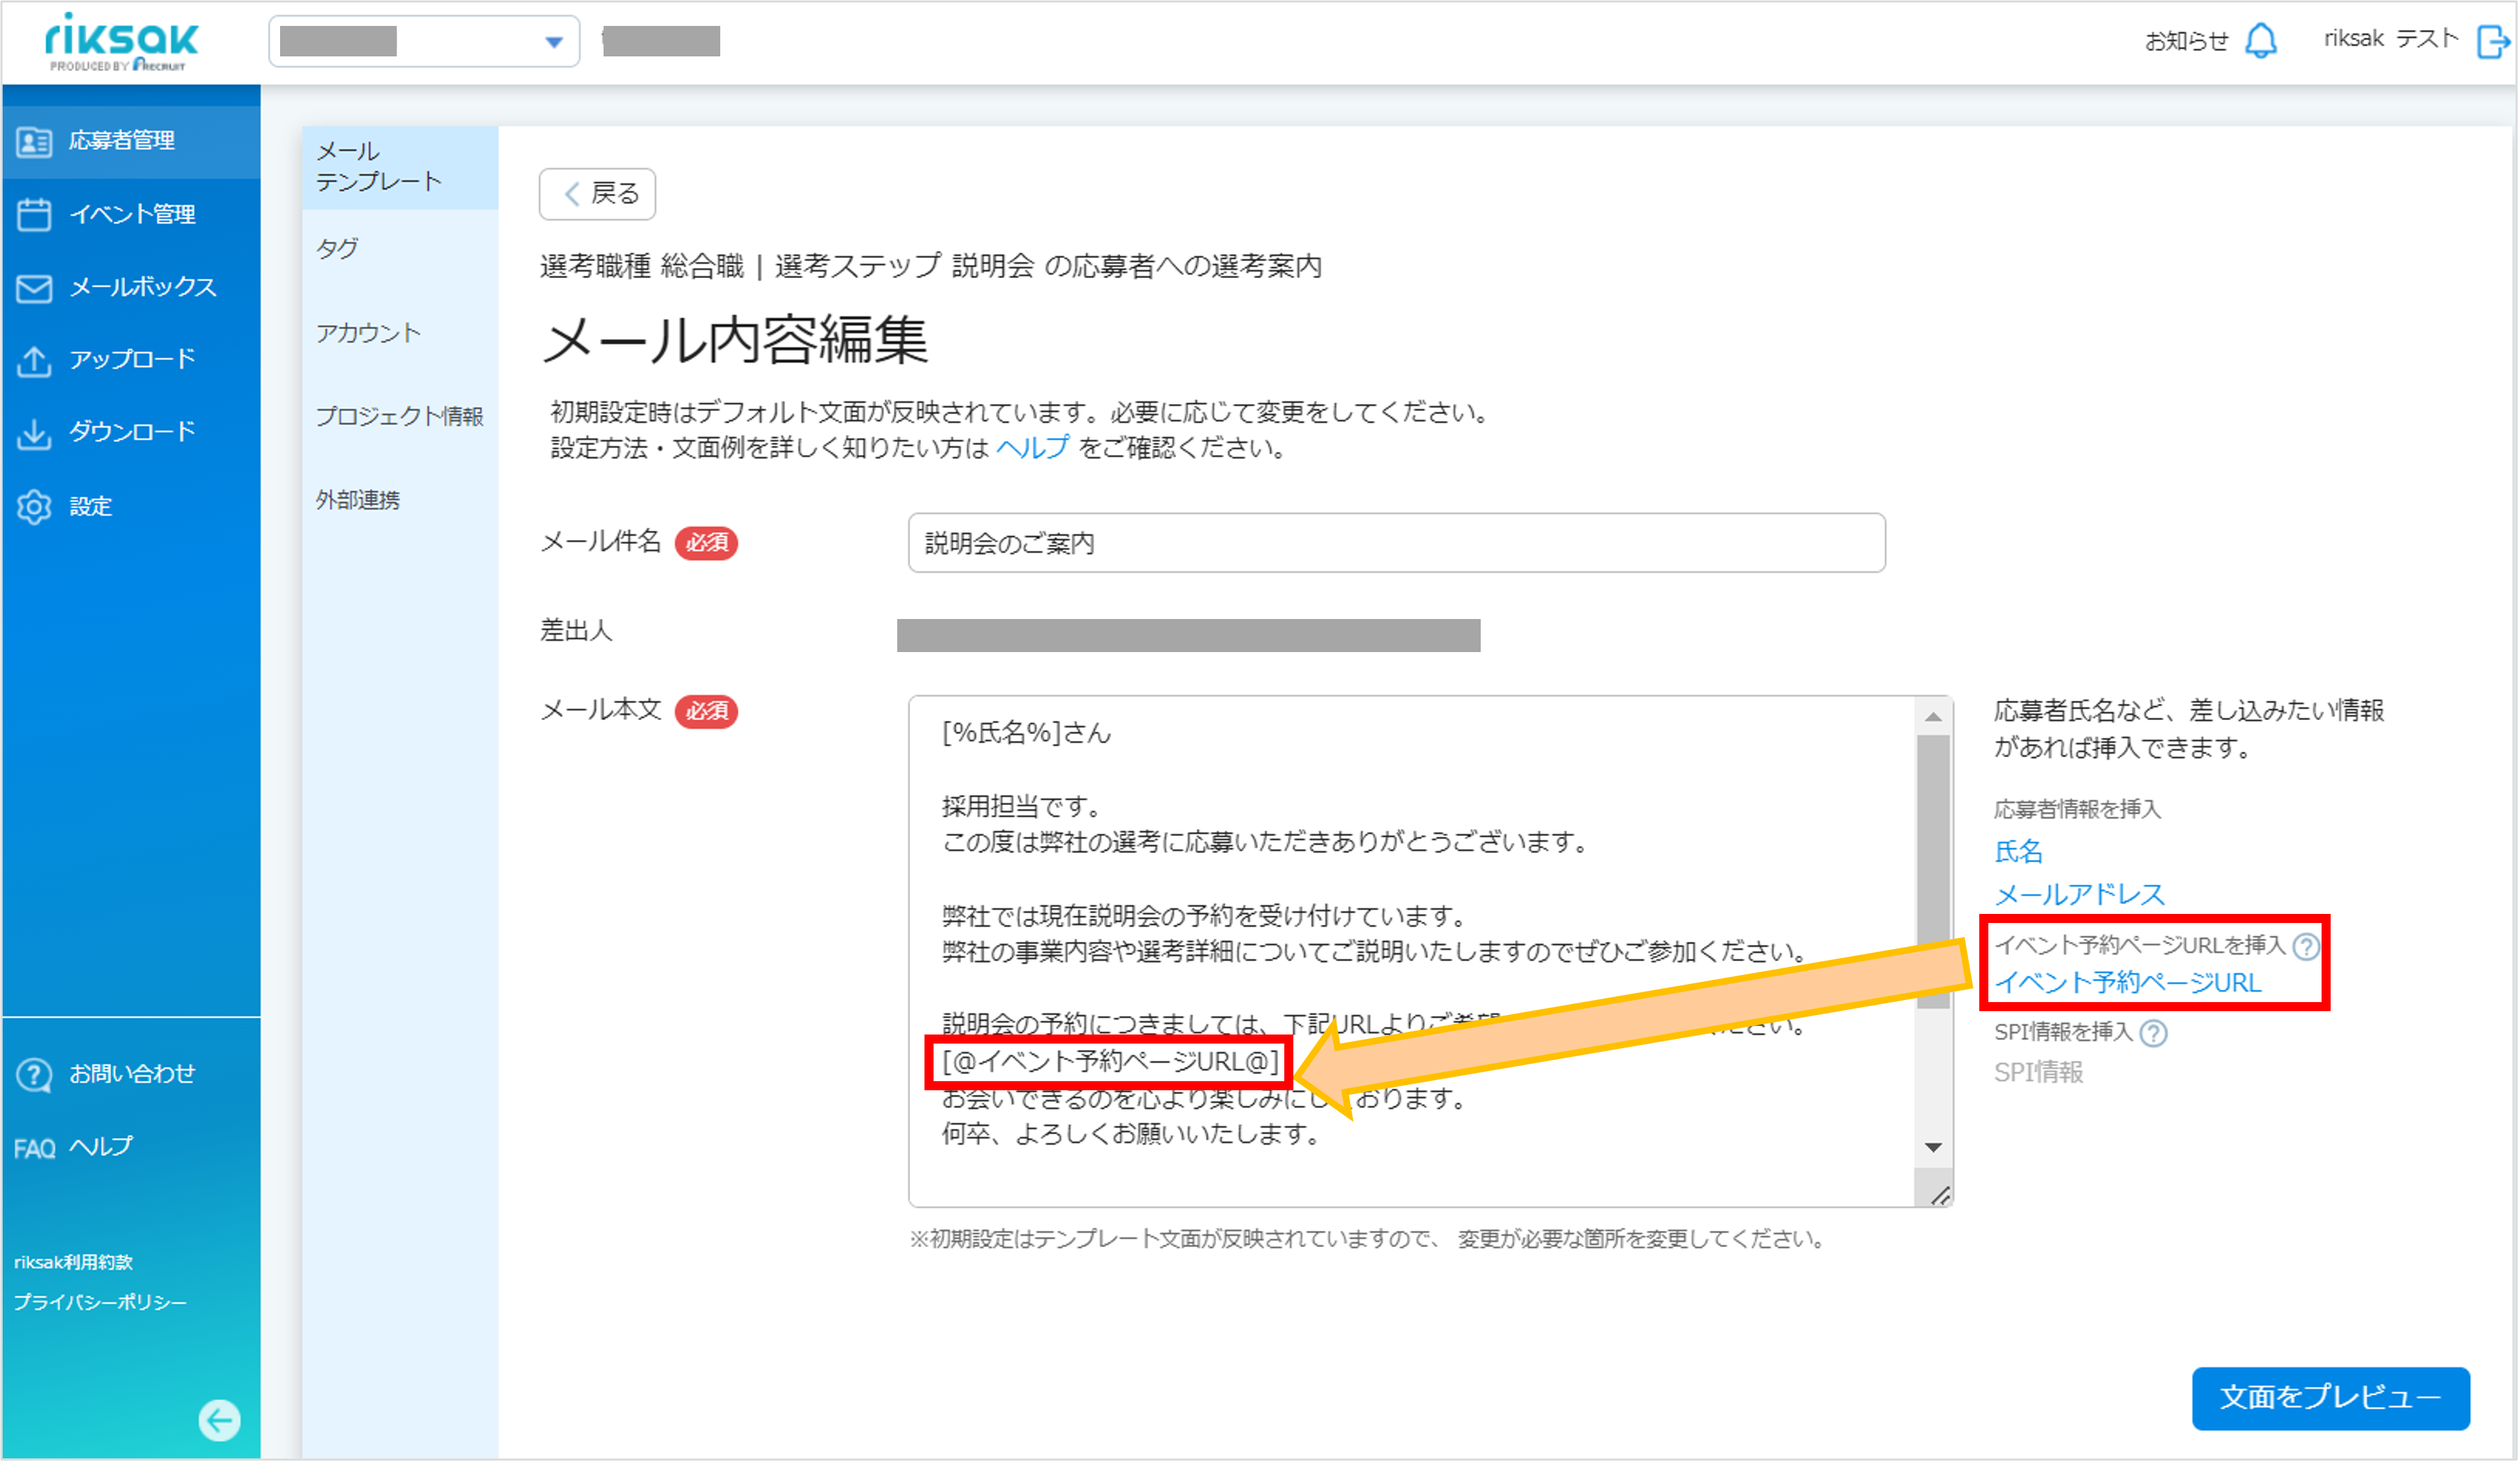2518x1461 pixels.
Task: Open ダウンロード menu
Action: [x=131, y=434]
